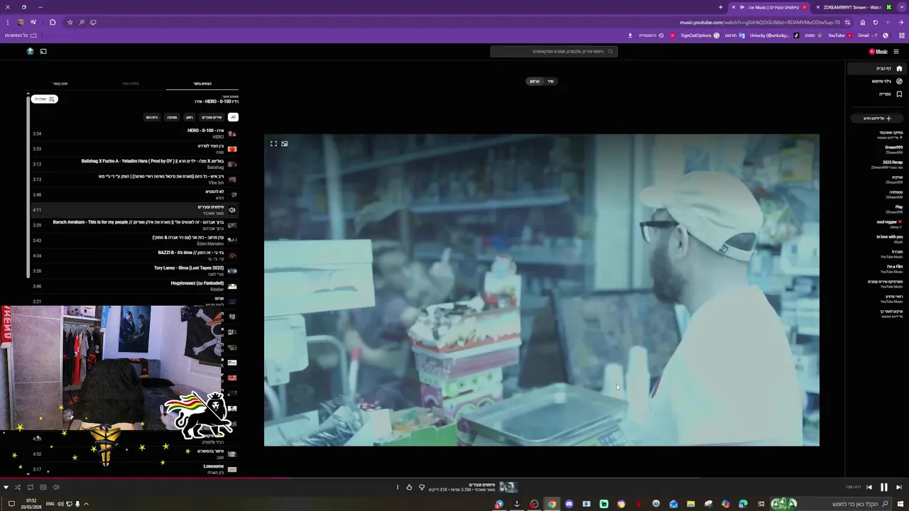Image resolution: width=909 pixels, height=511 pixels.
Task: Dislike the current song (thumbs down)
Action: click(422, 487)
